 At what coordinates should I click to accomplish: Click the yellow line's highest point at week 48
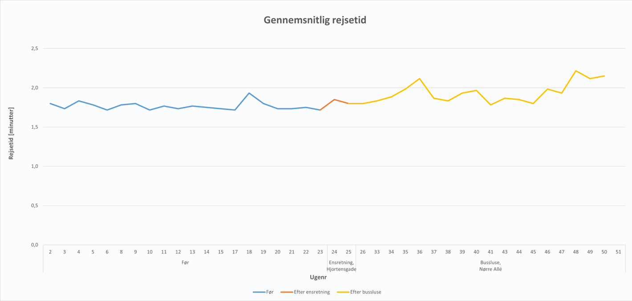tap(575, 71)
